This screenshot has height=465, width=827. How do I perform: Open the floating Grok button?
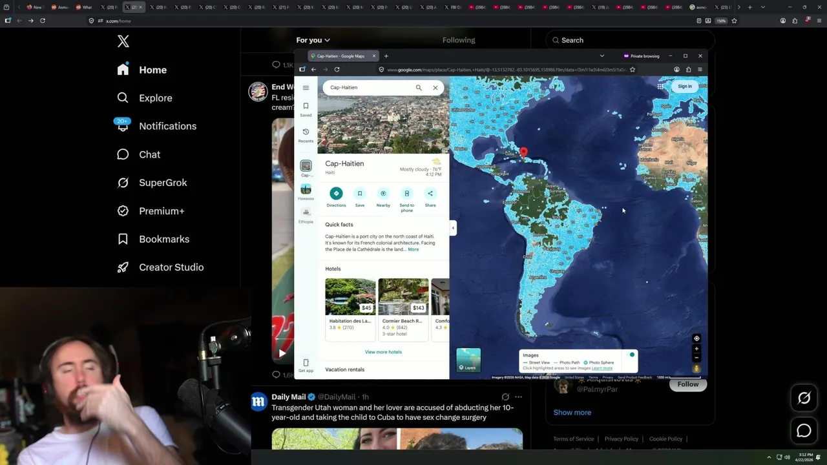point(804,398)
